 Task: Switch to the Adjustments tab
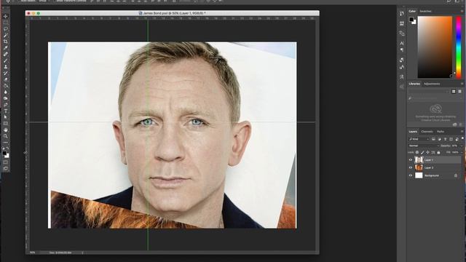click(432, 84)
